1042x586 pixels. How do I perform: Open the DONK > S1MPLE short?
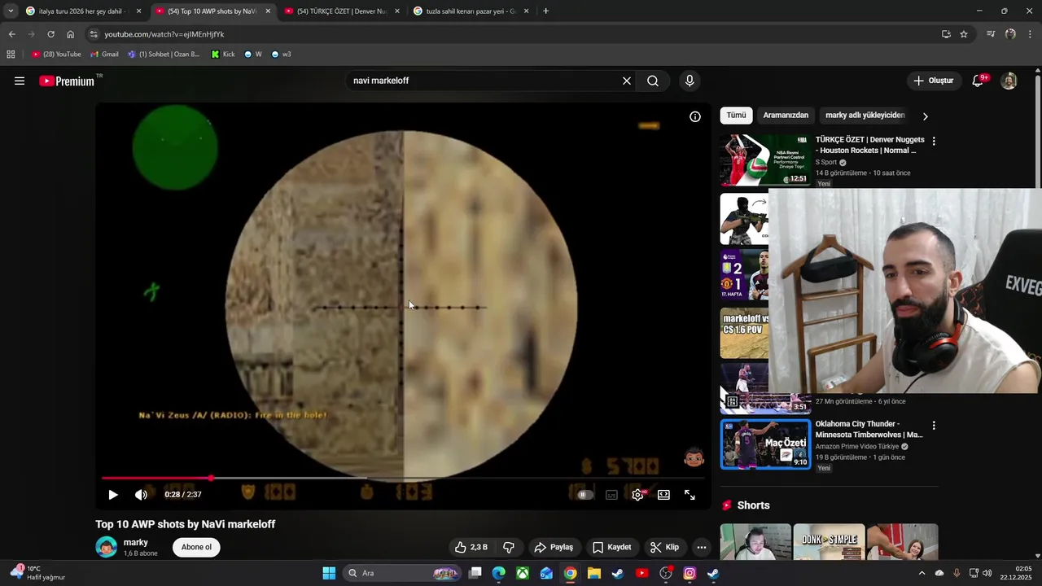coord(829,542)
